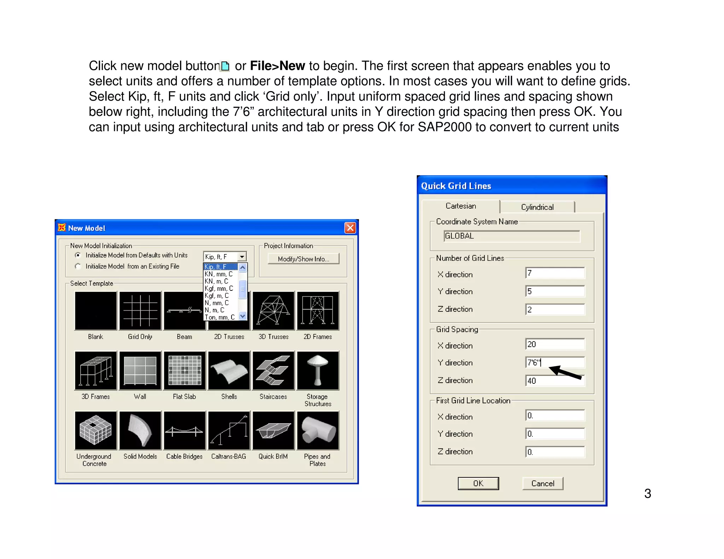Screen dimensions: 724x559
Task: Choose KN, m, C in units list
Action: 217,281
